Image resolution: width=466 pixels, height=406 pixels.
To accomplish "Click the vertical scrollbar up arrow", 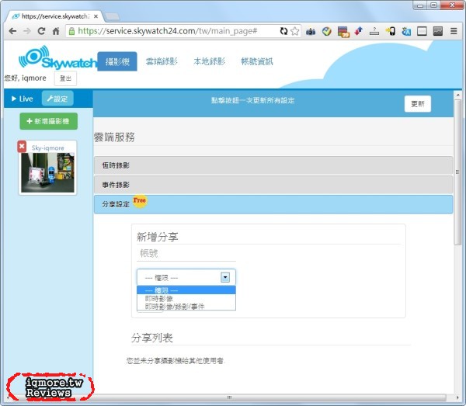I will click(457, 95).
